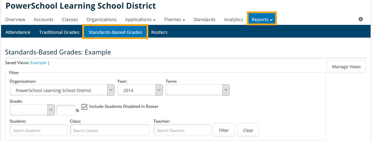Open the Themes menu
Viewport: 373px width, 141px height.
pos(174,20)
